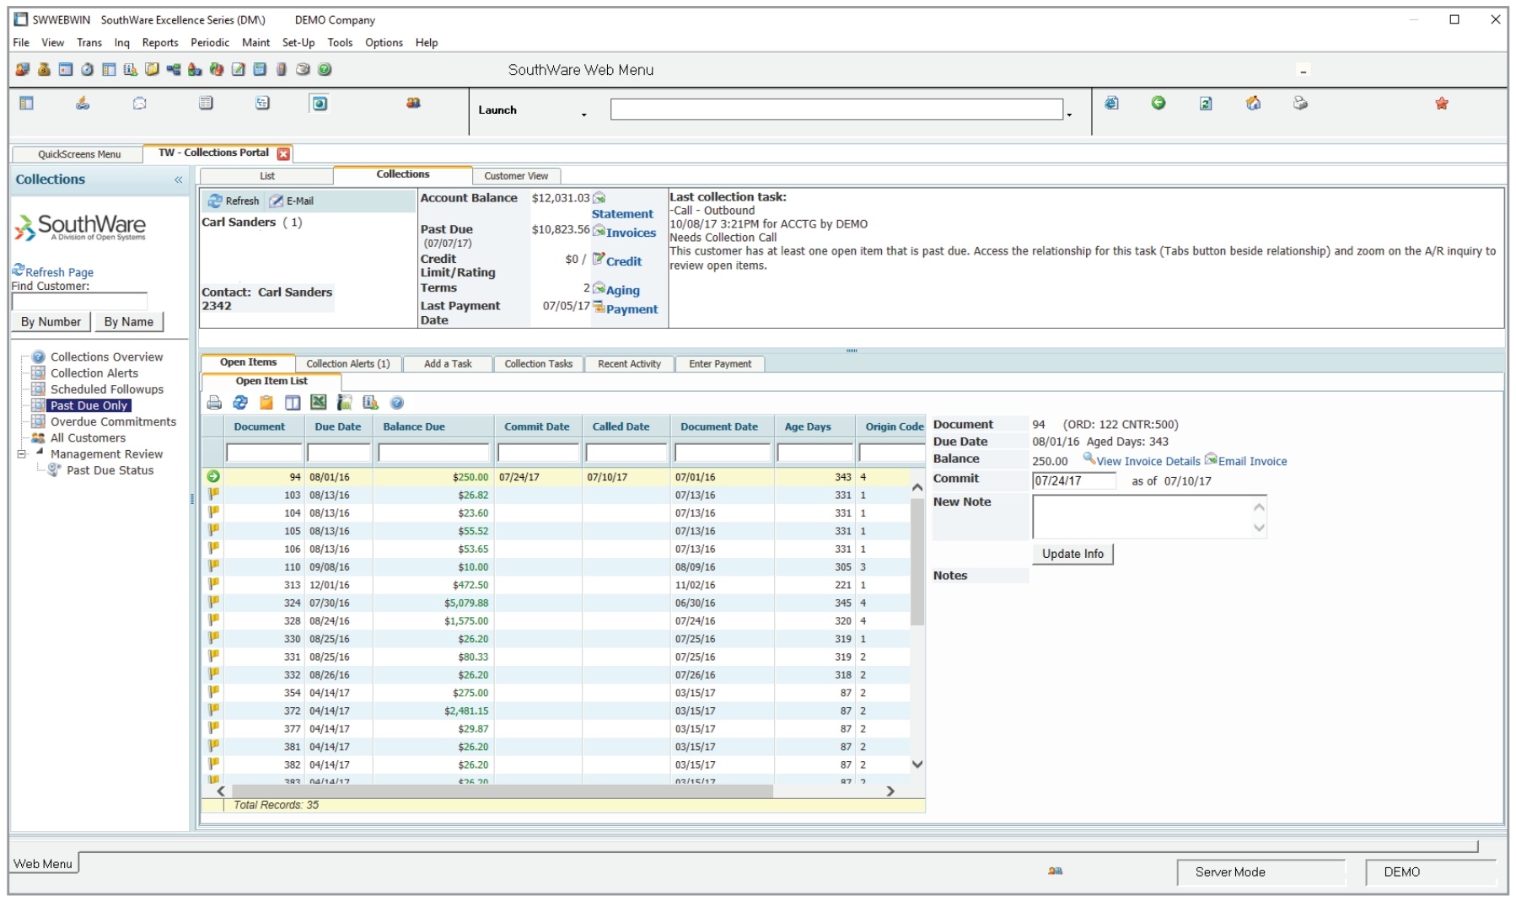Click the green back arrow icon
Image resolution: width=1516 pixels, height=901 pixels.
coord(1159,103)
